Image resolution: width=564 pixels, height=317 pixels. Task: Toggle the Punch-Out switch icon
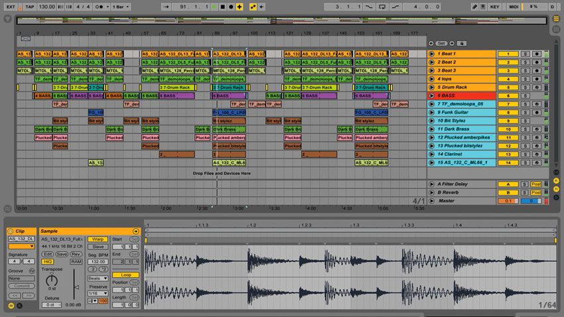pos(395,7)
